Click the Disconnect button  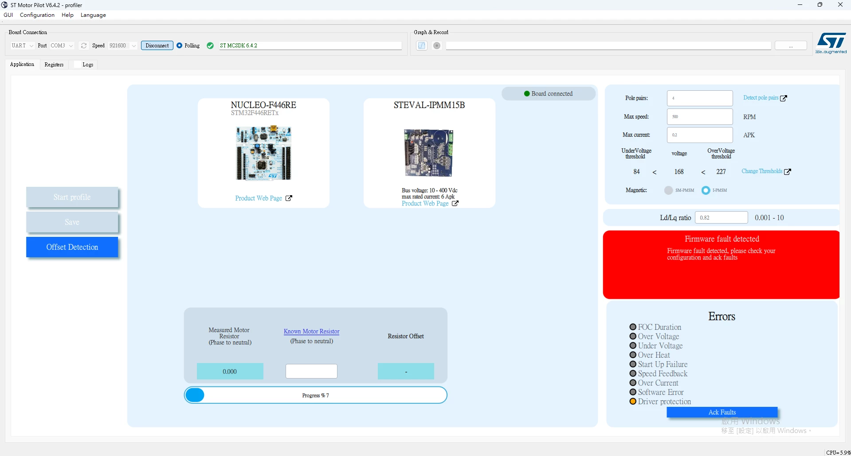(157, 46)
